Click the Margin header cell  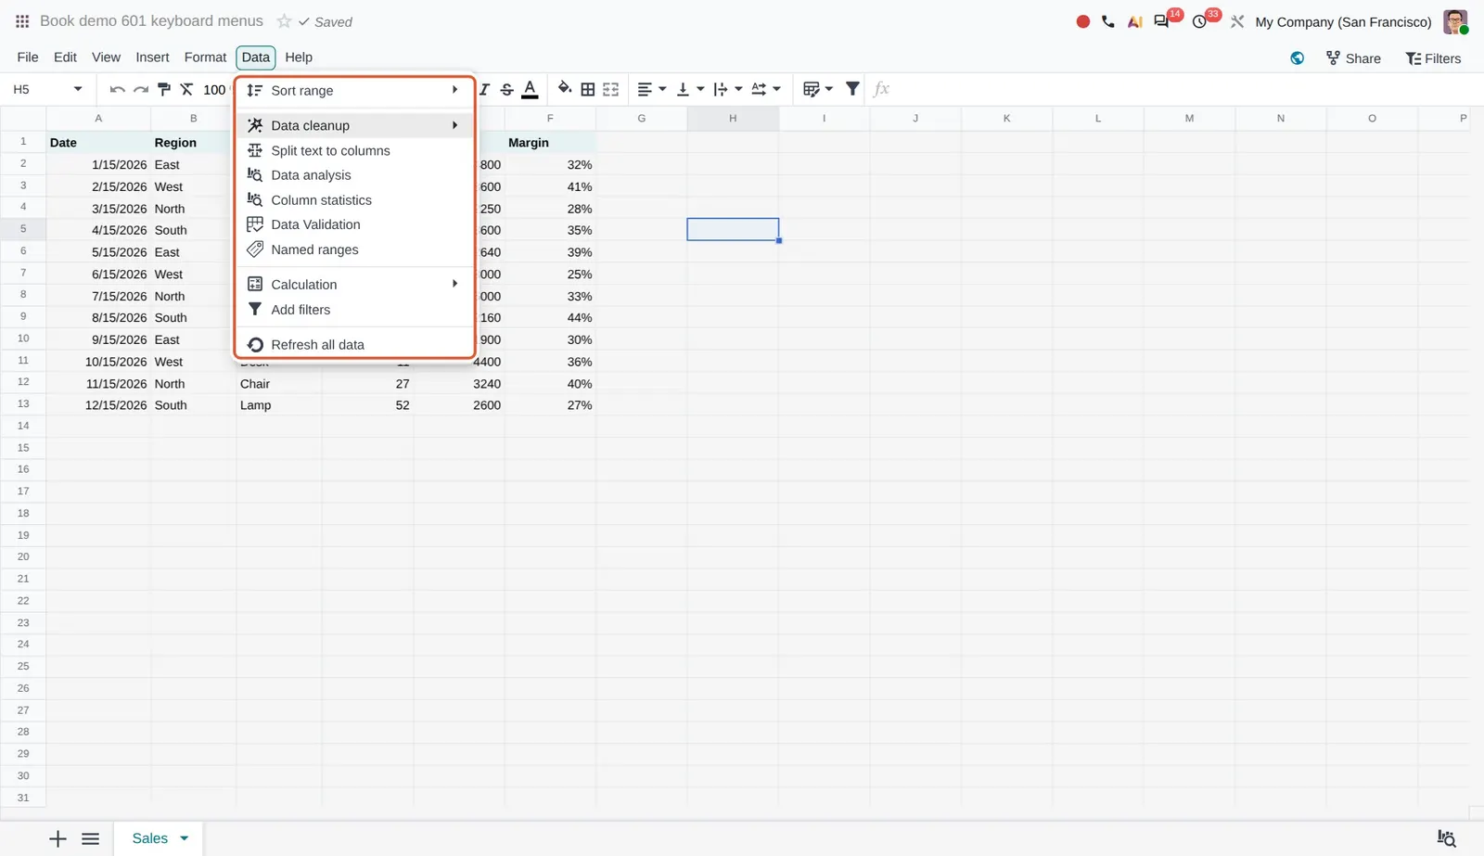click(x=550, y=142)
